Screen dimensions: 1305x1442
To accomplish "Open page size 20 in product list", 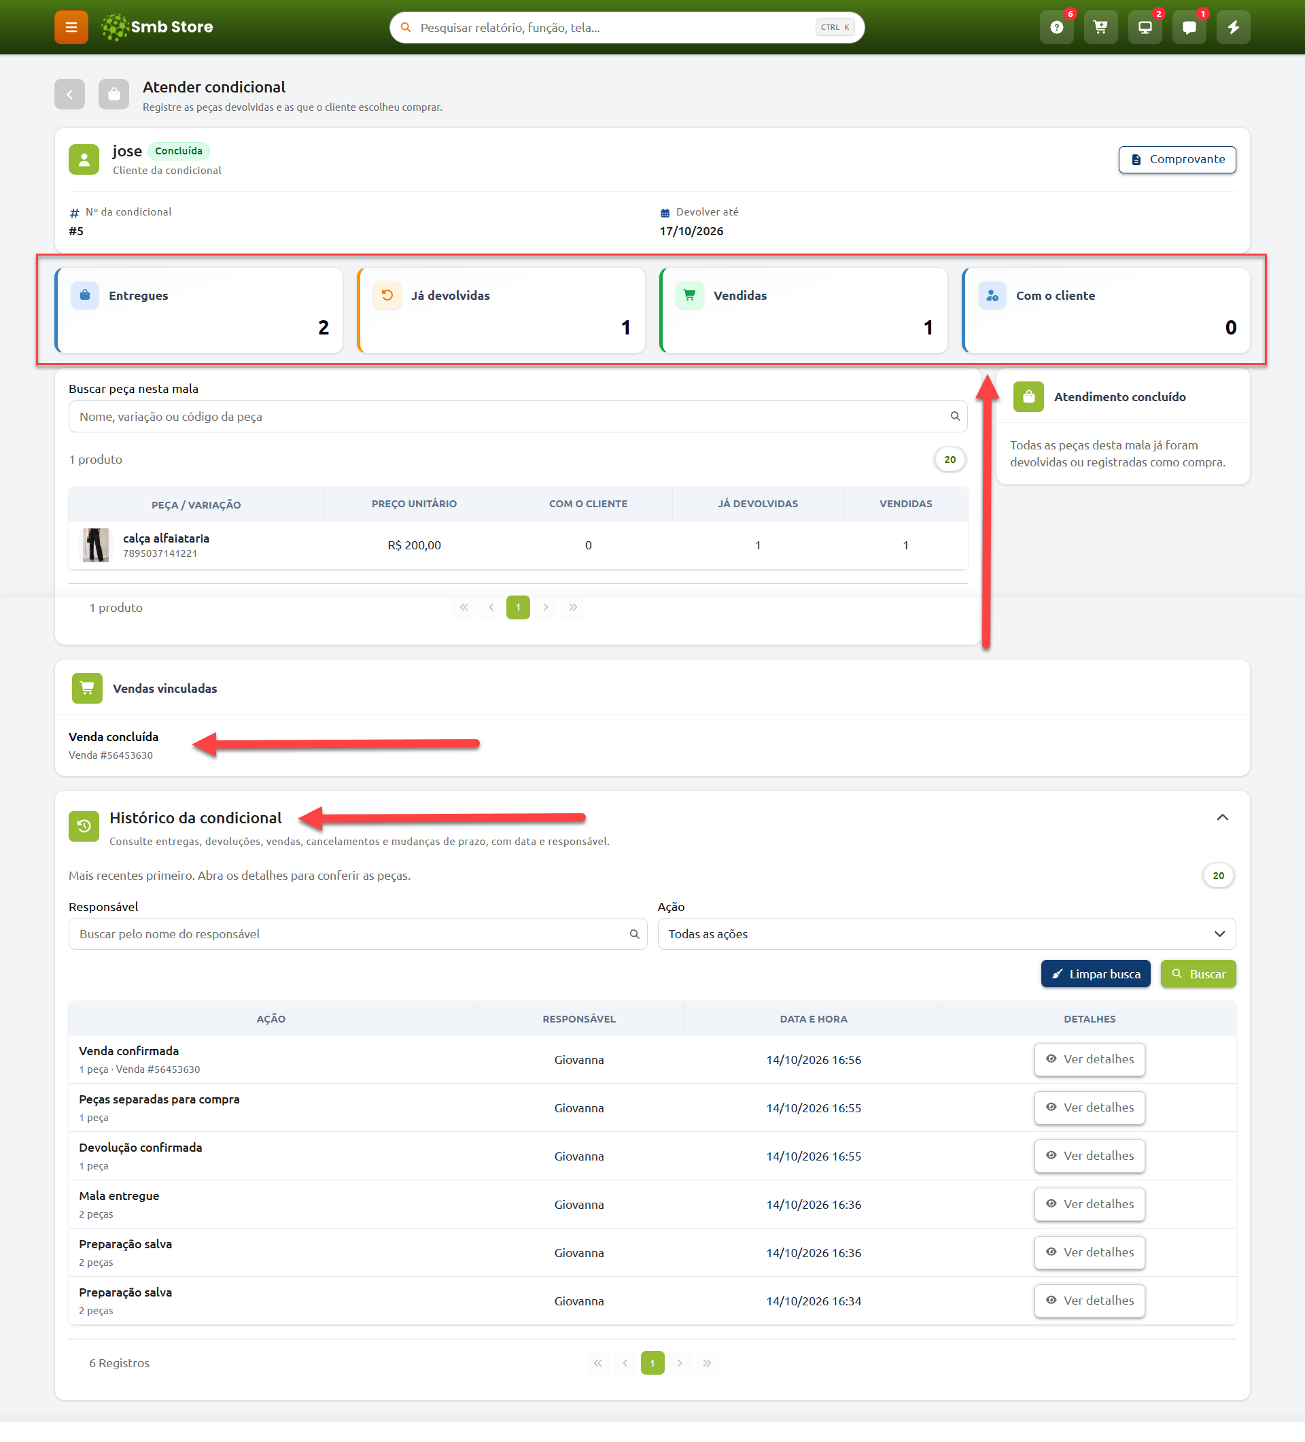I will (x=950, y=459).
